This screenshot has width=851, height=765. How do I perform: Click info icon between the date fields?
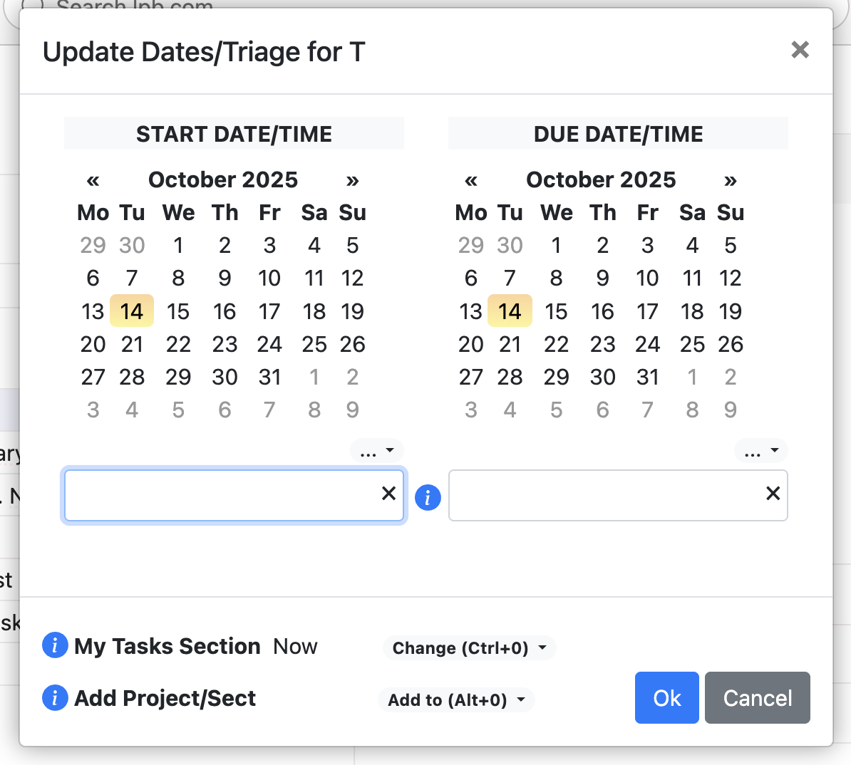428,497
